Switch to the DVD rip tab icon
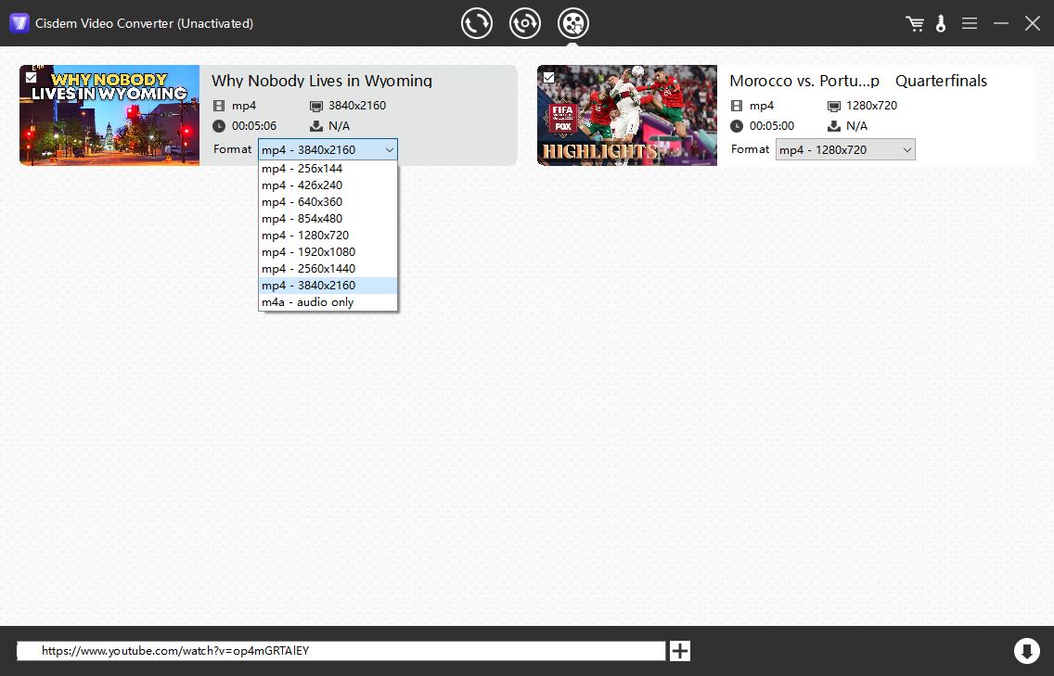This screenshot has width=1054, height=676. (x=525, y=23)
